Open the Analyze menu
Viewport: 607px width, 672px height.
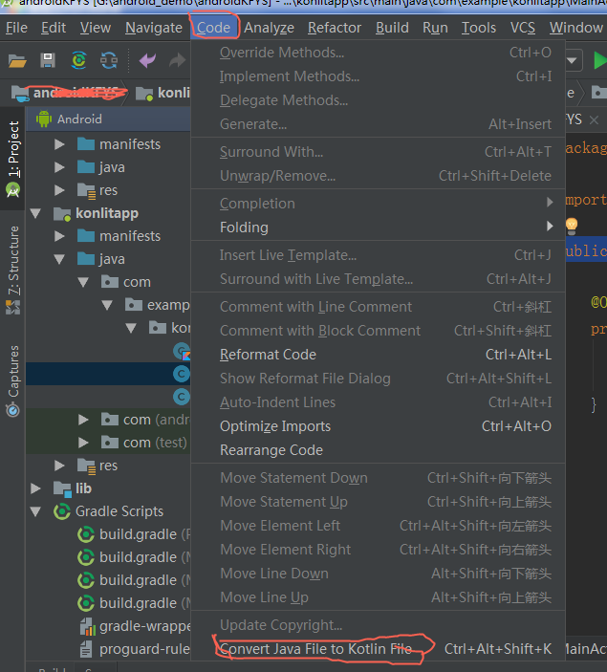(270, 28)
